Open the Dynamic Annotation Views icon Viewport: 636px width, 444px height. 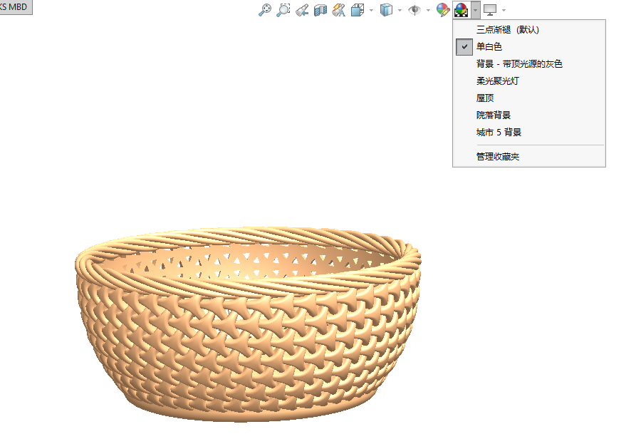[x=339, y=10]
